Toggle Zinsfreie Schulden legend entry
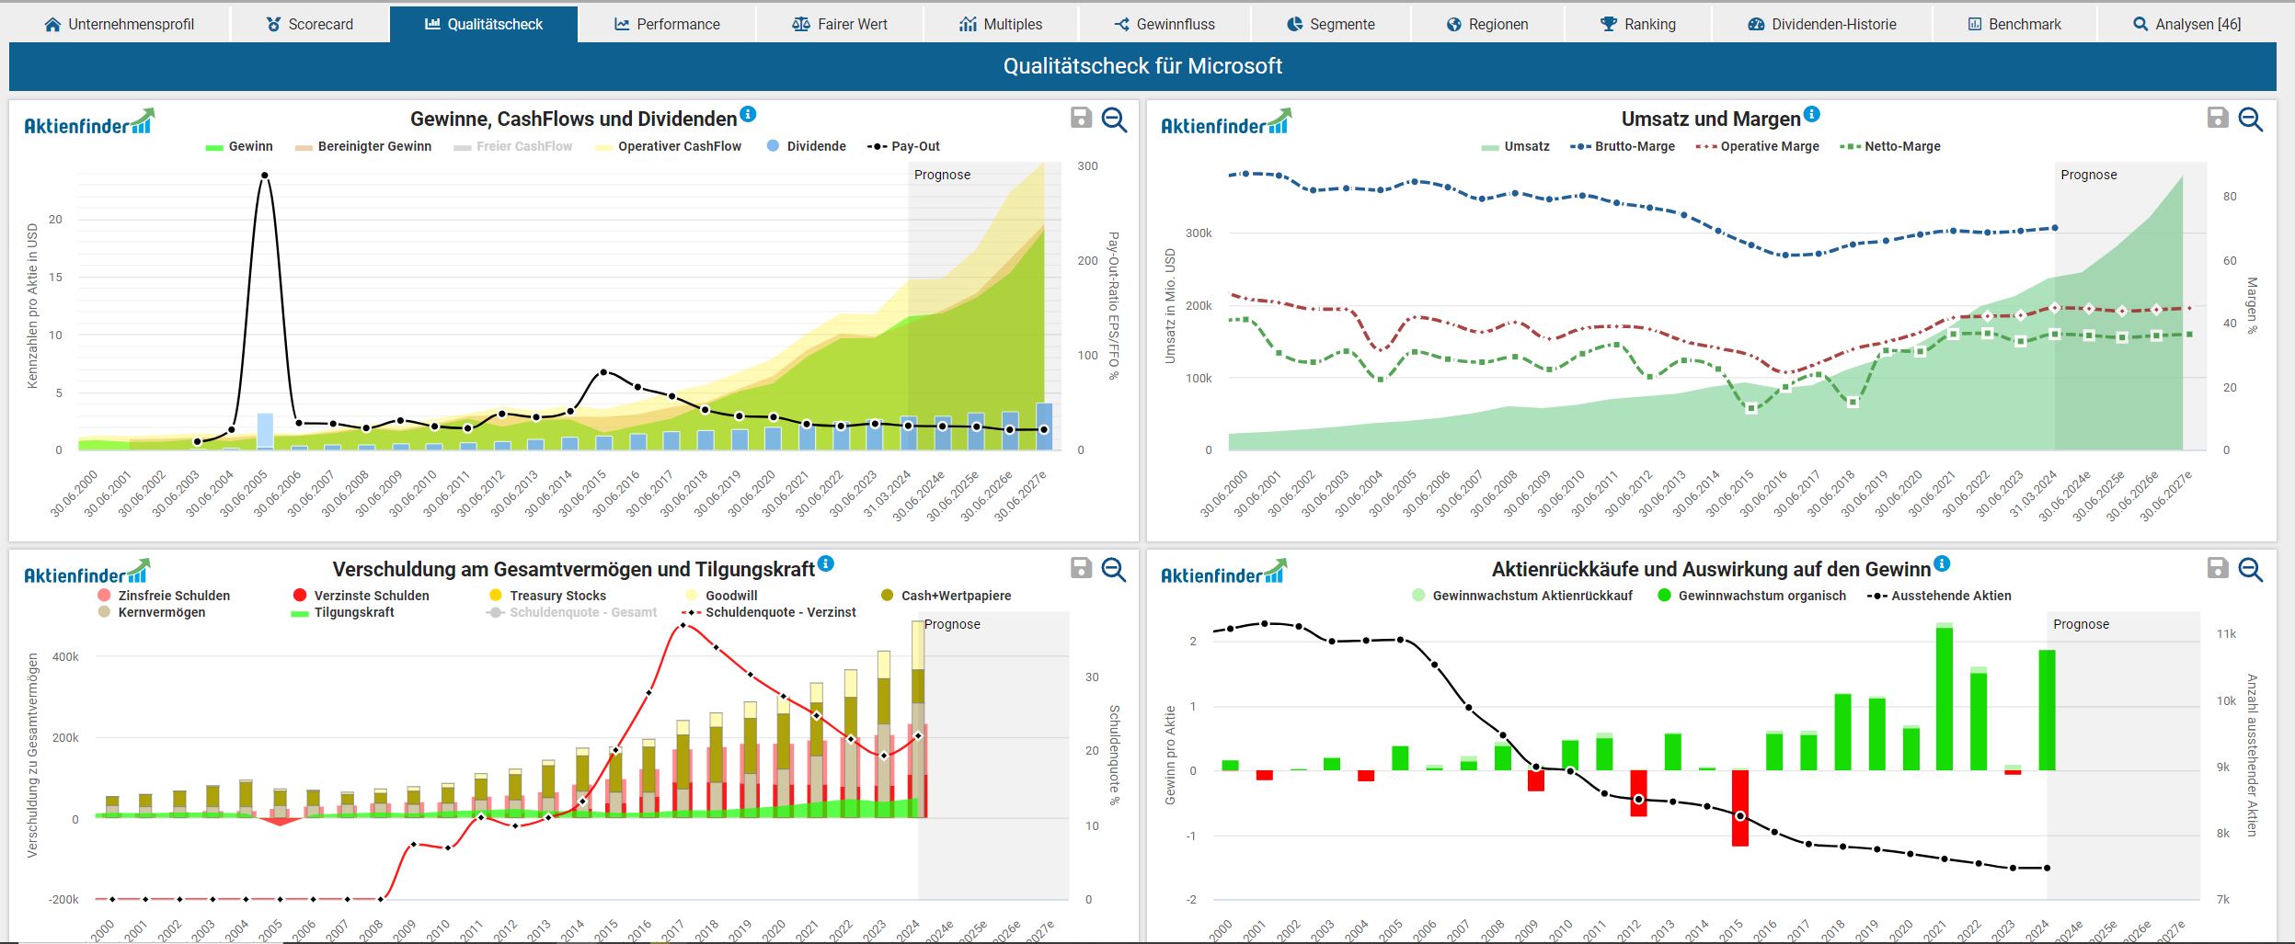 (x=164, y=596)
